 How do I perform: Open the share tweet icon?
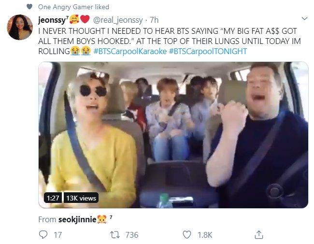258,235
